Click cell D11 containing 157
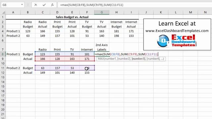This screenshot has height=119, width=212. pos(57,68)
